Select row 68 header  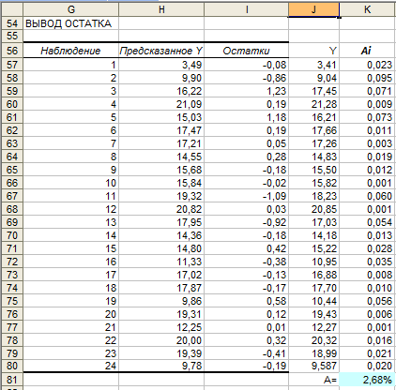click(12, 209)
